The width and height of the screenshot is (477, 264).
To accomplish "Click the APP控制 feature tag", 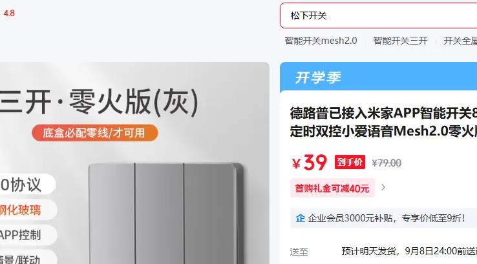I will pos(20,235).
